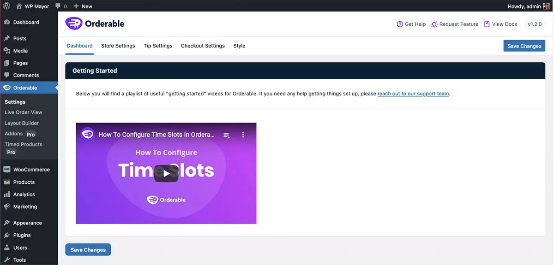The width and height of the screenshot is (554, 265).
Task: Click the Orderable header logo icon
Action: click(74, 24)
